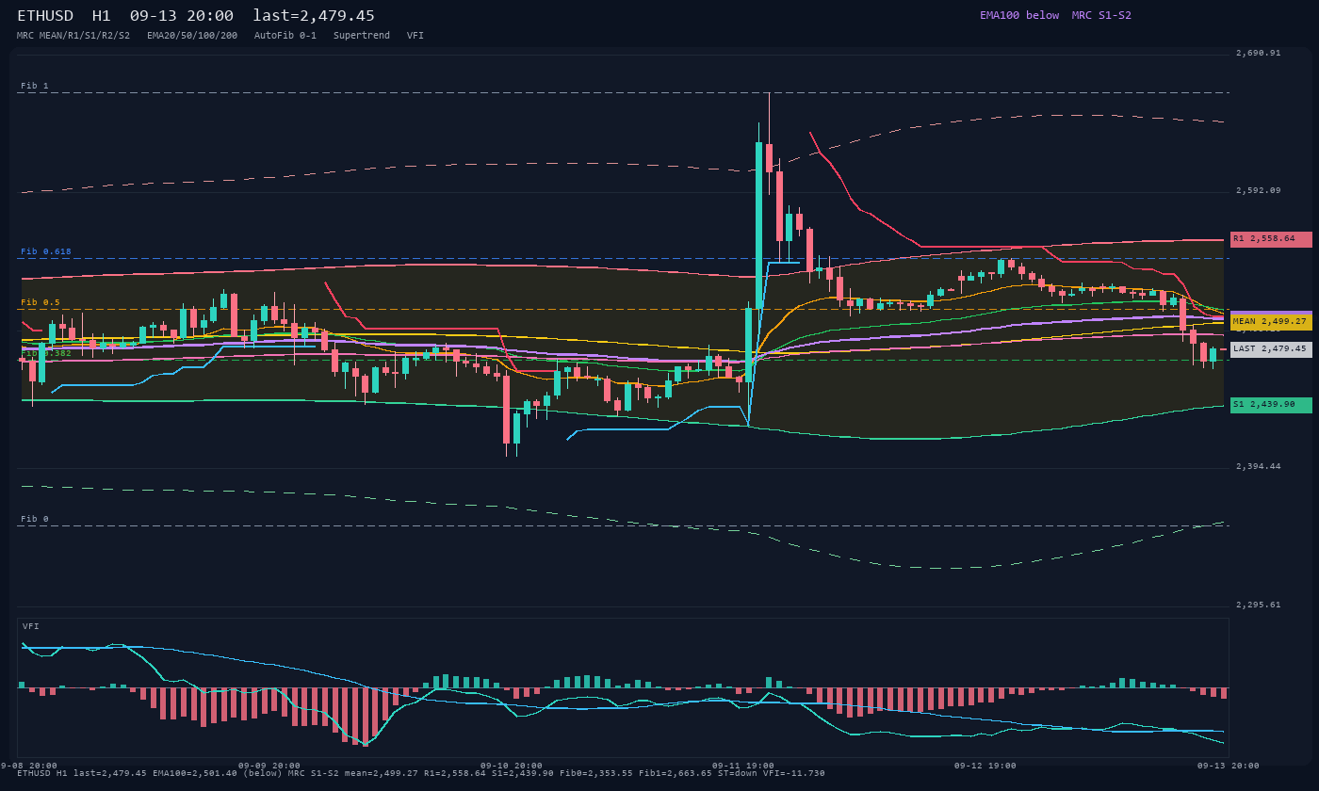This screenshot has width=1319, height=791.
Task: Click the 2,690.91 price axis label
Action: coord(1259,53)
